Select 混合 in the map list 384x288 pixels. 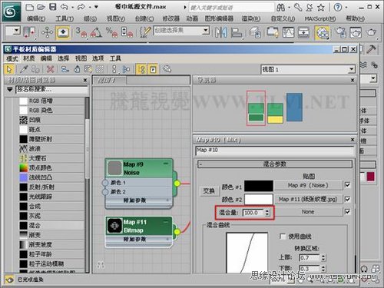(51, 225)
